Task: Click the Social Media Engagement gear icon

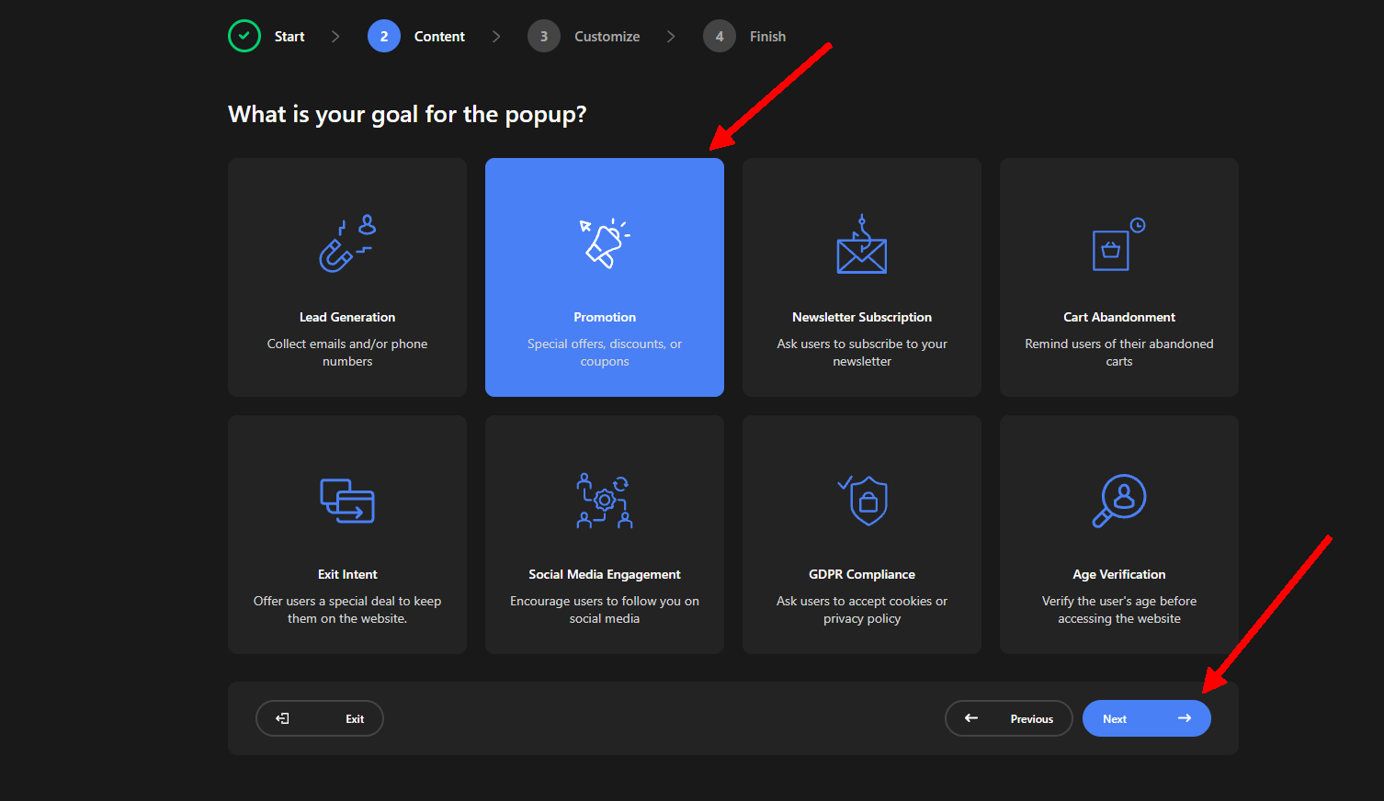Action: [x=605, y=501]
